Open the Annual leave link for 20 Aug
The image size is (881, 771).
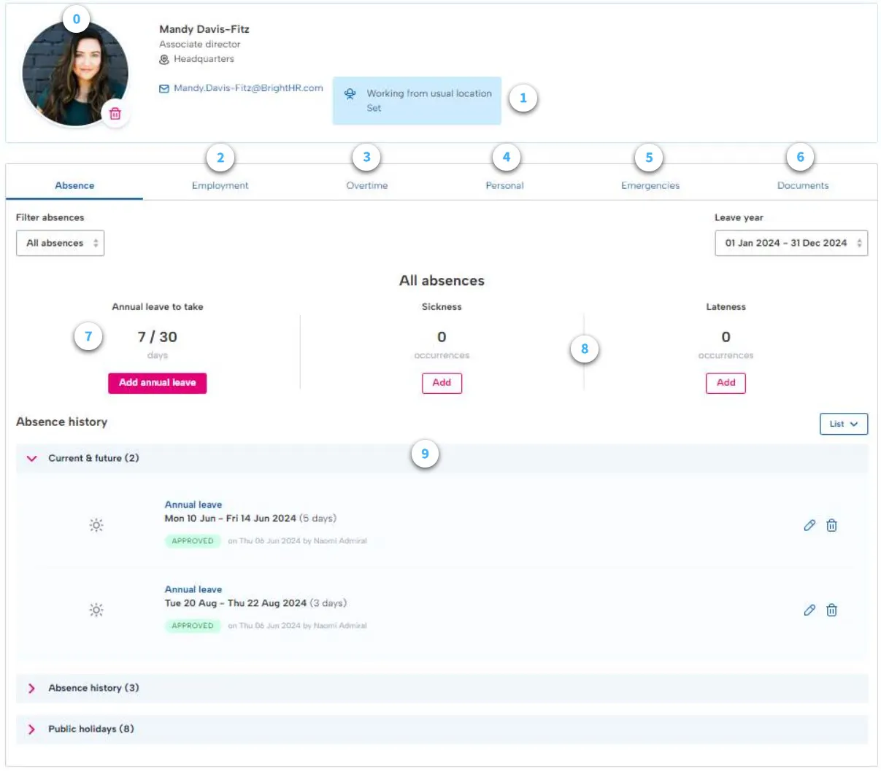193,589
